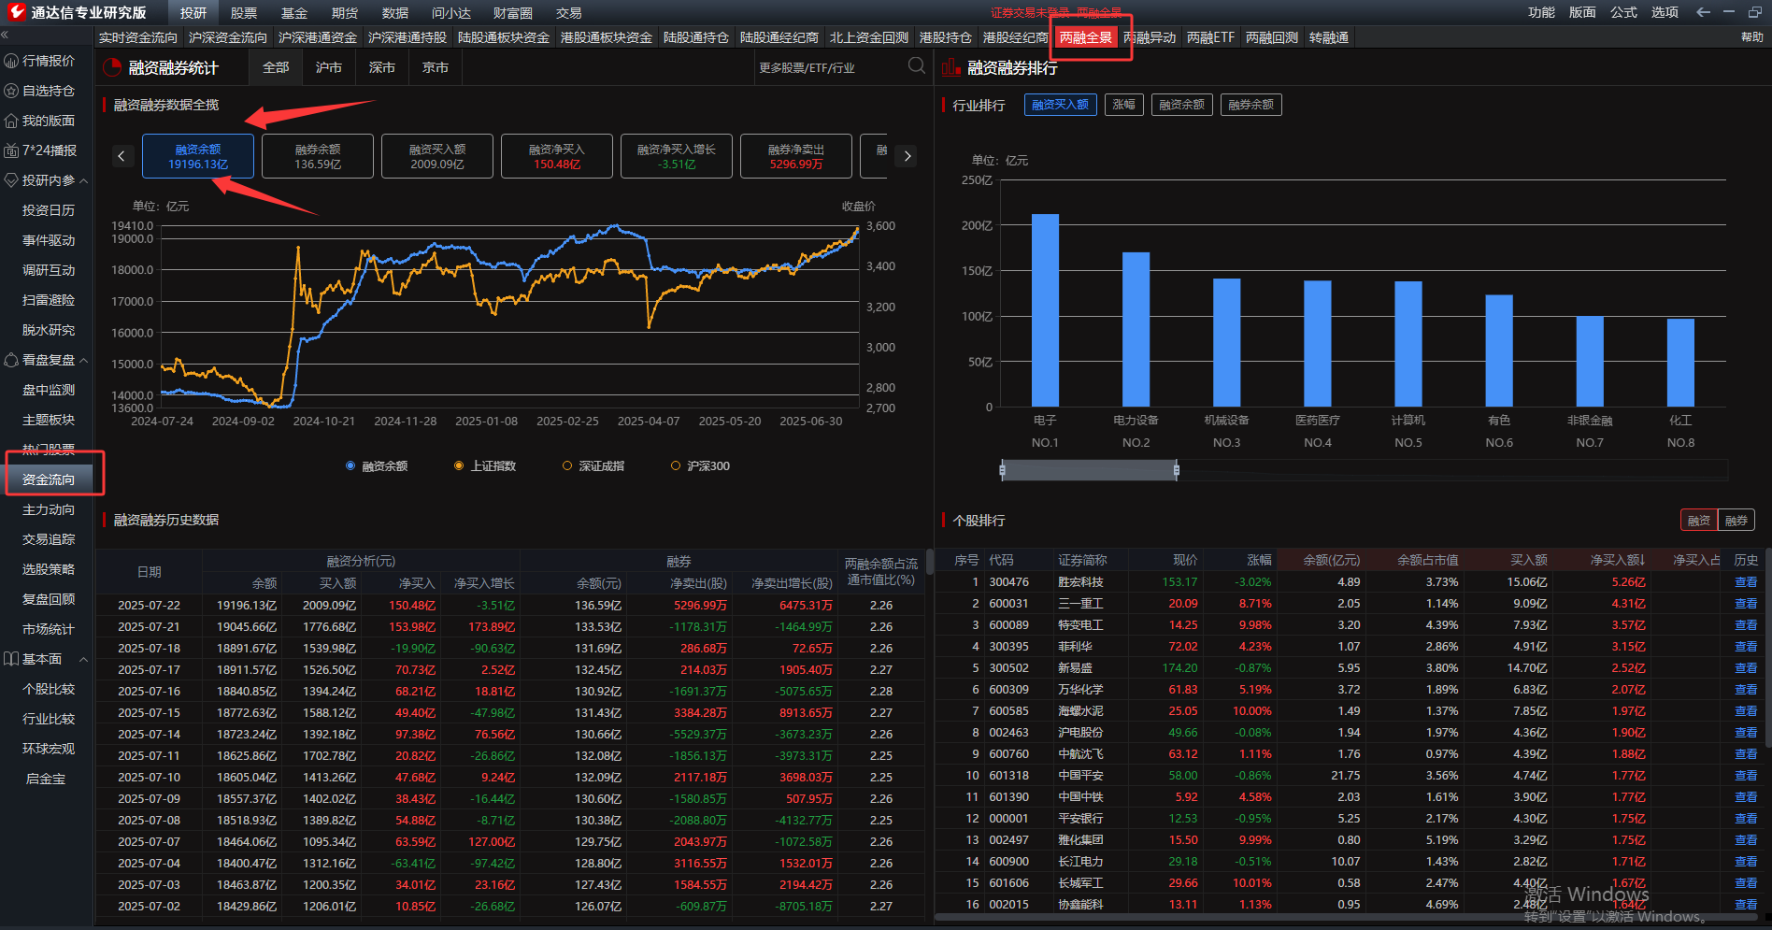Viewport: 1772px width, 930px height.
Task: Open 盘中监测 in the sidebar
Action: [47, 390]
